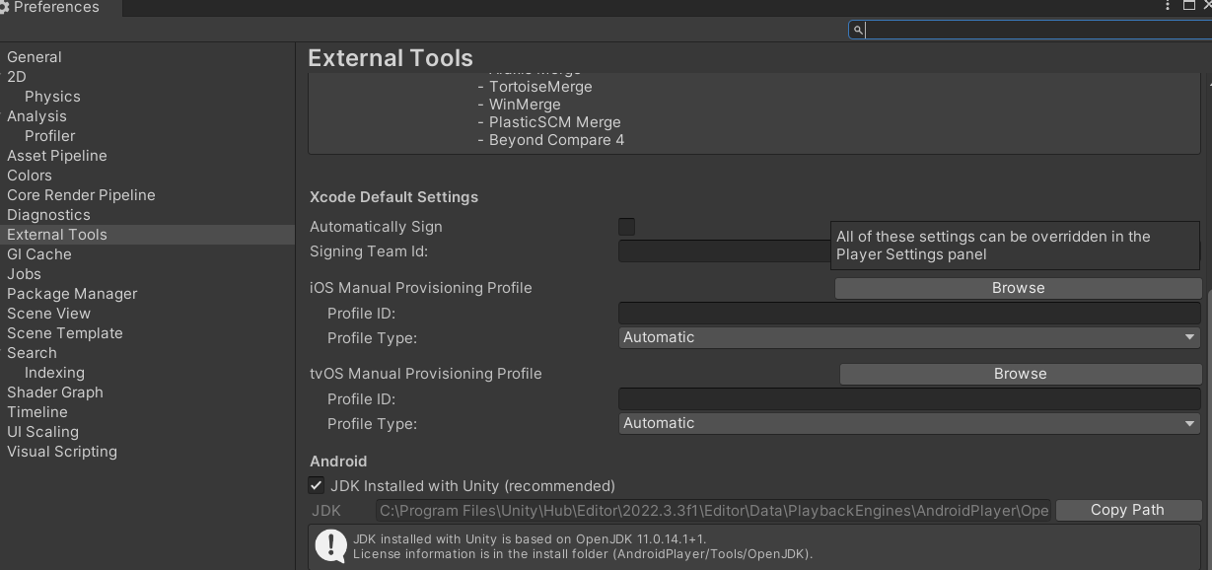Browse for tvOS Manual Provisioning Profile
Screen dimensions: 1212x570
coord(1021,374)
